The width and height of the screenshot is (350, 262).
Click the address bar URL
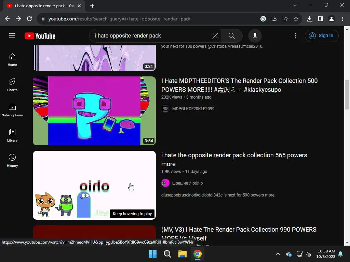(x=119, y=19)
